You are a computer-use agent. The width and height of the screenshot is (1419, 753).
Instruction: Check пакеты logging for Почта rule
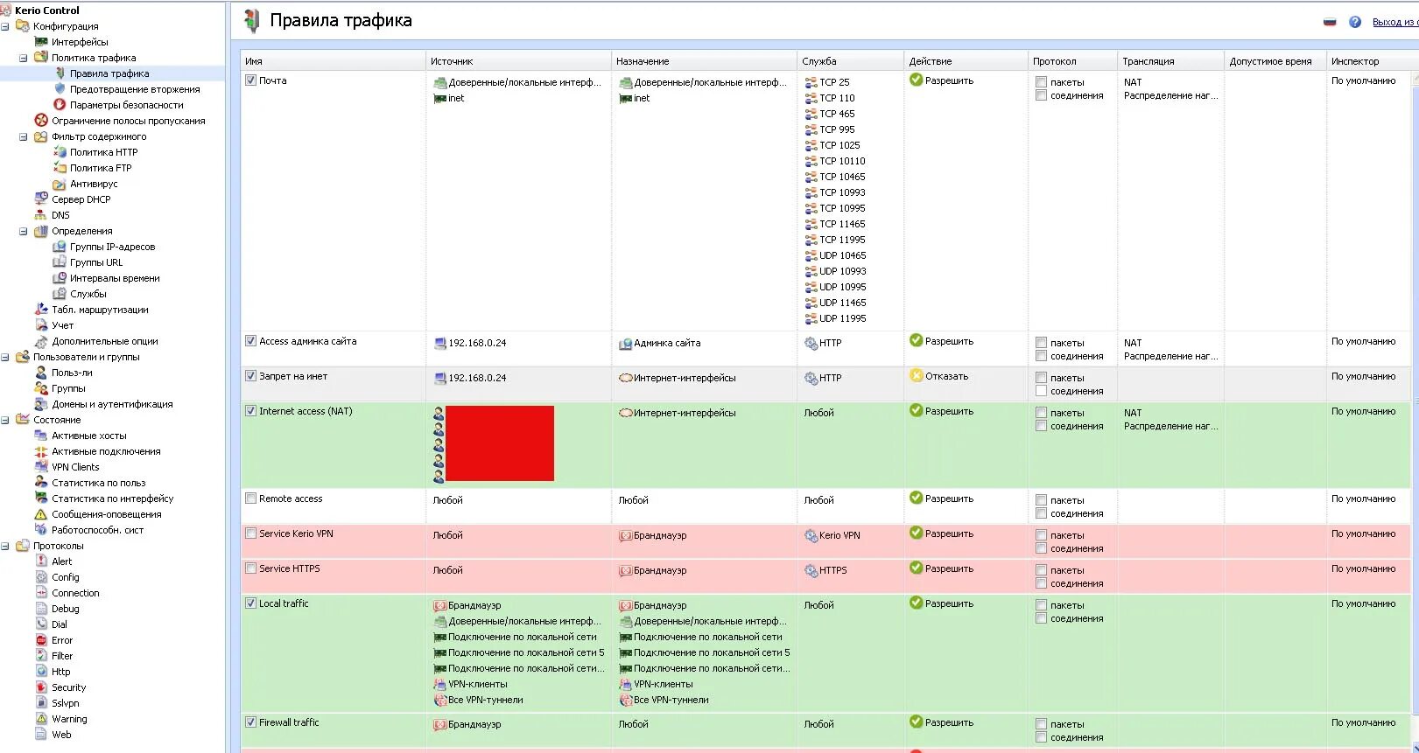click(x=1041, y=81)
